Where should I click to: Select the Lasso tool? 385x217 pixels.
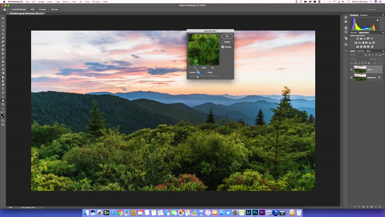tap(3, 26)
